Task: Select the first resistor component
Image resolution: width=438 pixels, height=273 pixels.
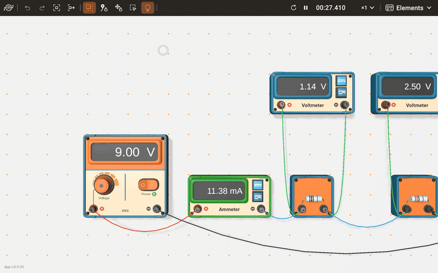Action: 313,199
